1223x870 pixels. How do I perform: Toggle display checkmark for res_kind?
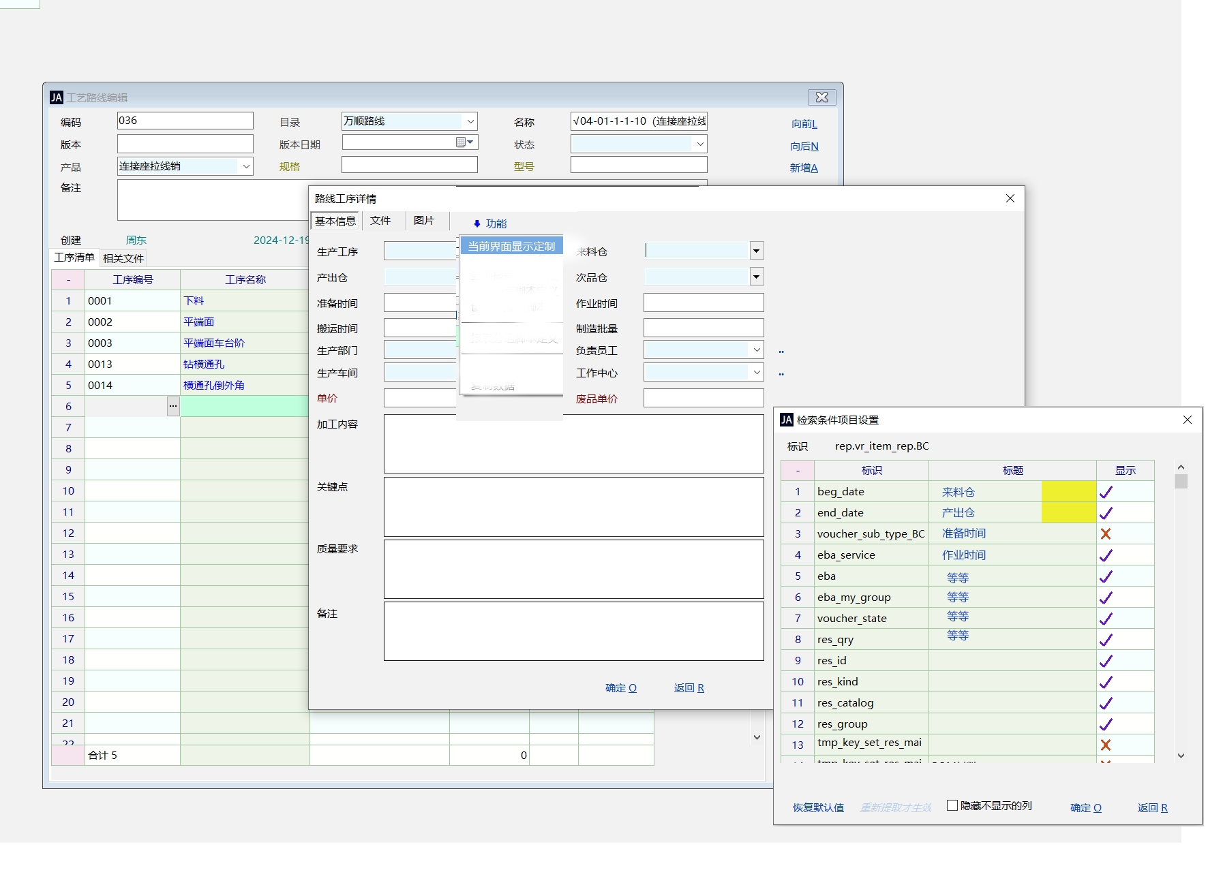pyautogui.click(x=1106, y=682)
